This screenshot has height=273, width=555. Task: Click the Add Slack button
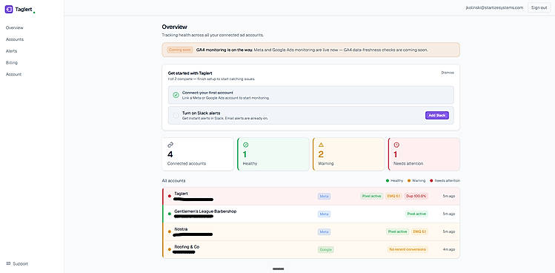(x=436, y=115)
